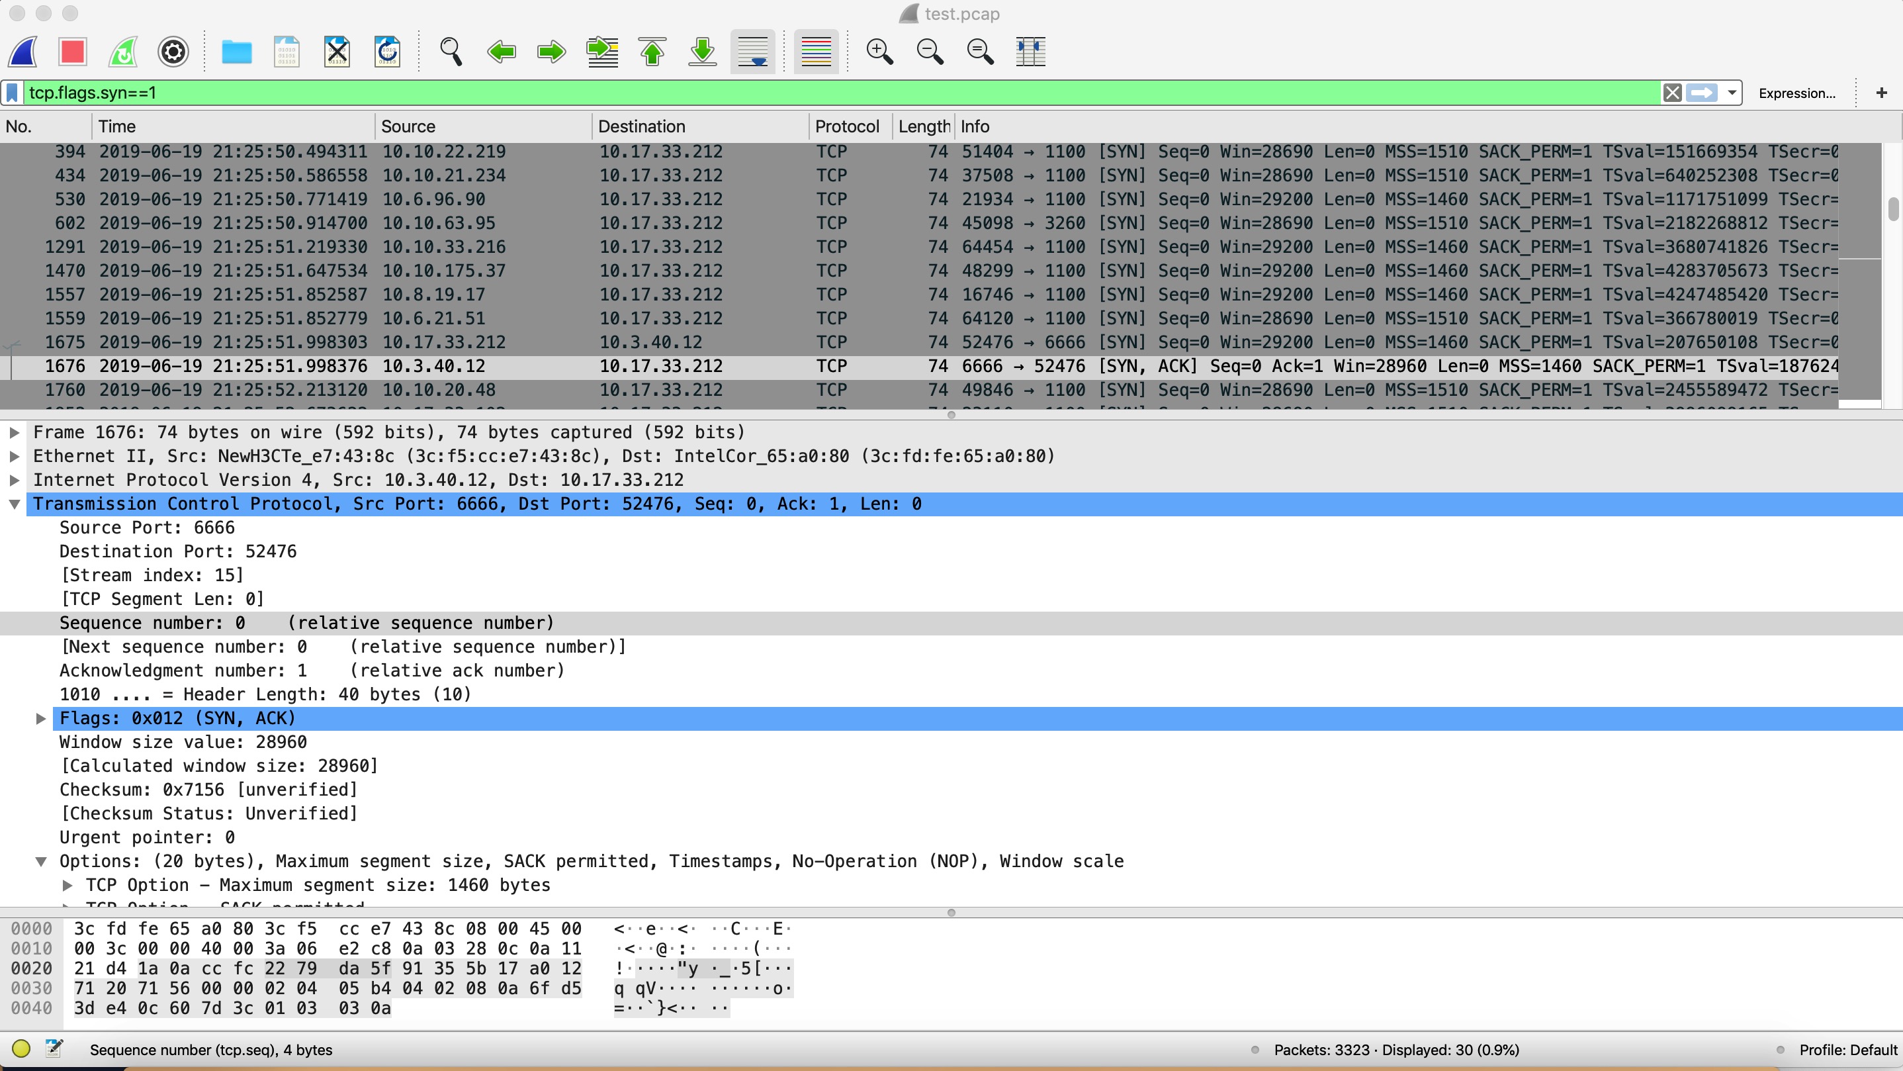This screenshot has width=1903, height=1071.
Task: Reload the capture file
Action: [386, 52]
